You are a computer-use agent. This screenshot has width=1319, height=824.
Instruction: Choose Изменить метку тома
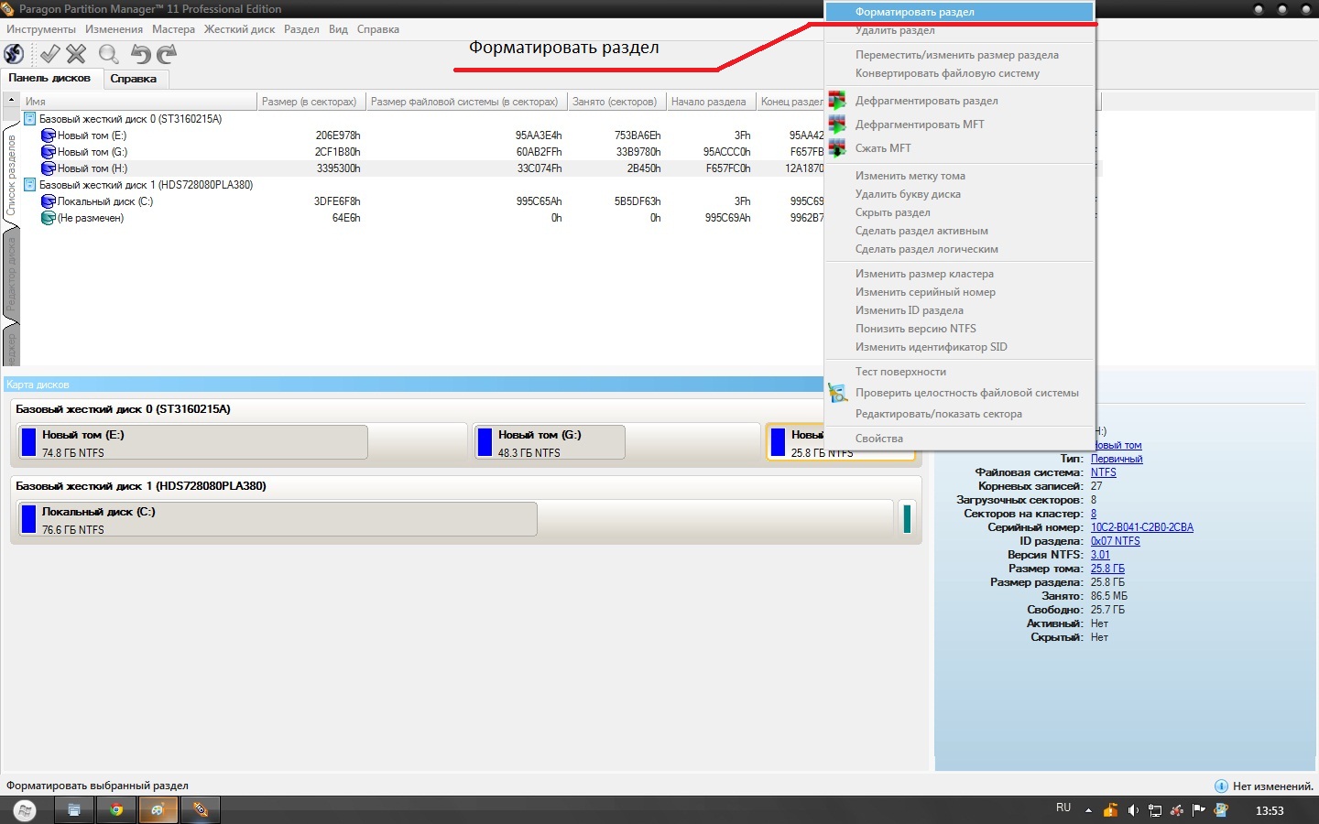coord(959,176)
